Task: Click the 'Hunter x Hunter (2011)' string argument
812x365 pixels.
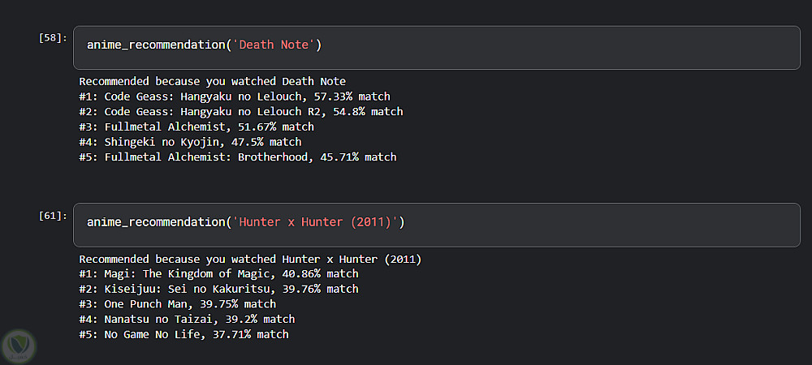Action: pos(316,222)
